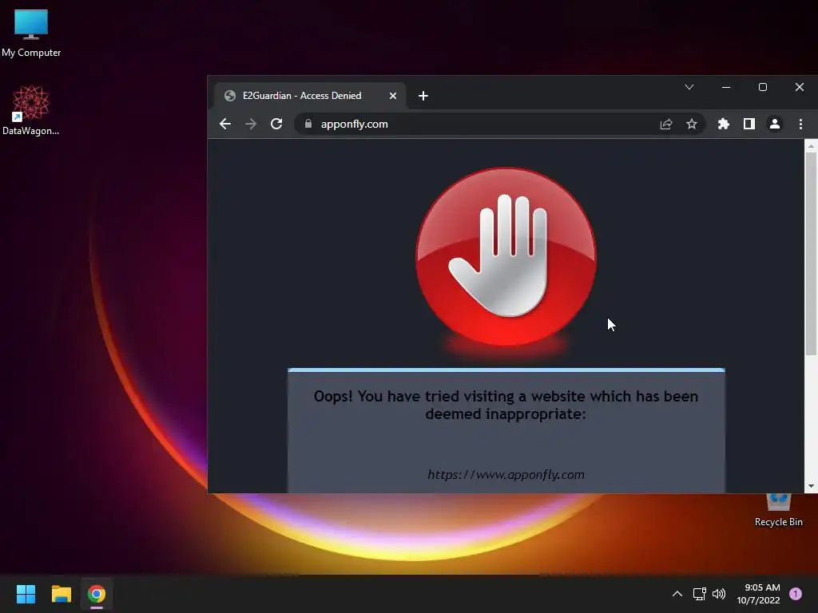Viewport: 818px width, 613px height.
Task: Select the E2Guardian - Access Denied tab
Action: [x=311, y=96]
